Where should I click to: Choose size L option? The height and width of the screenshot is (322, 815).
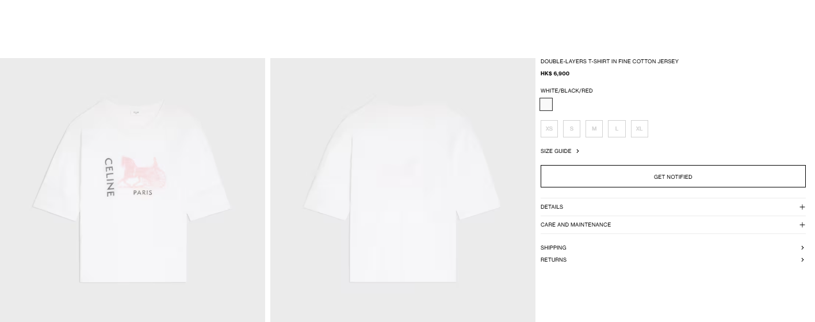coord(617,129)
